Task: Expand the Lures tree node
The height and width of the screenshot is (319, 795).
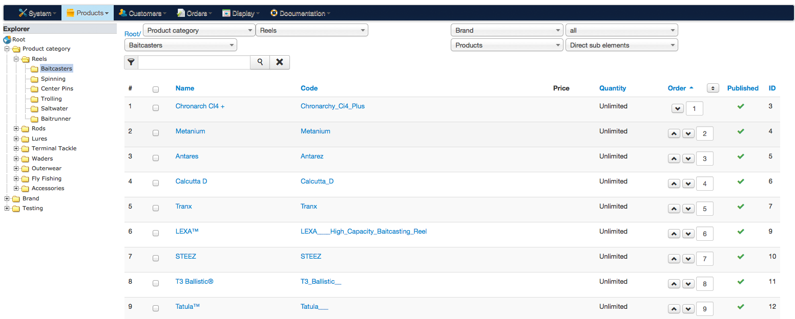Action: coord(16,139)
